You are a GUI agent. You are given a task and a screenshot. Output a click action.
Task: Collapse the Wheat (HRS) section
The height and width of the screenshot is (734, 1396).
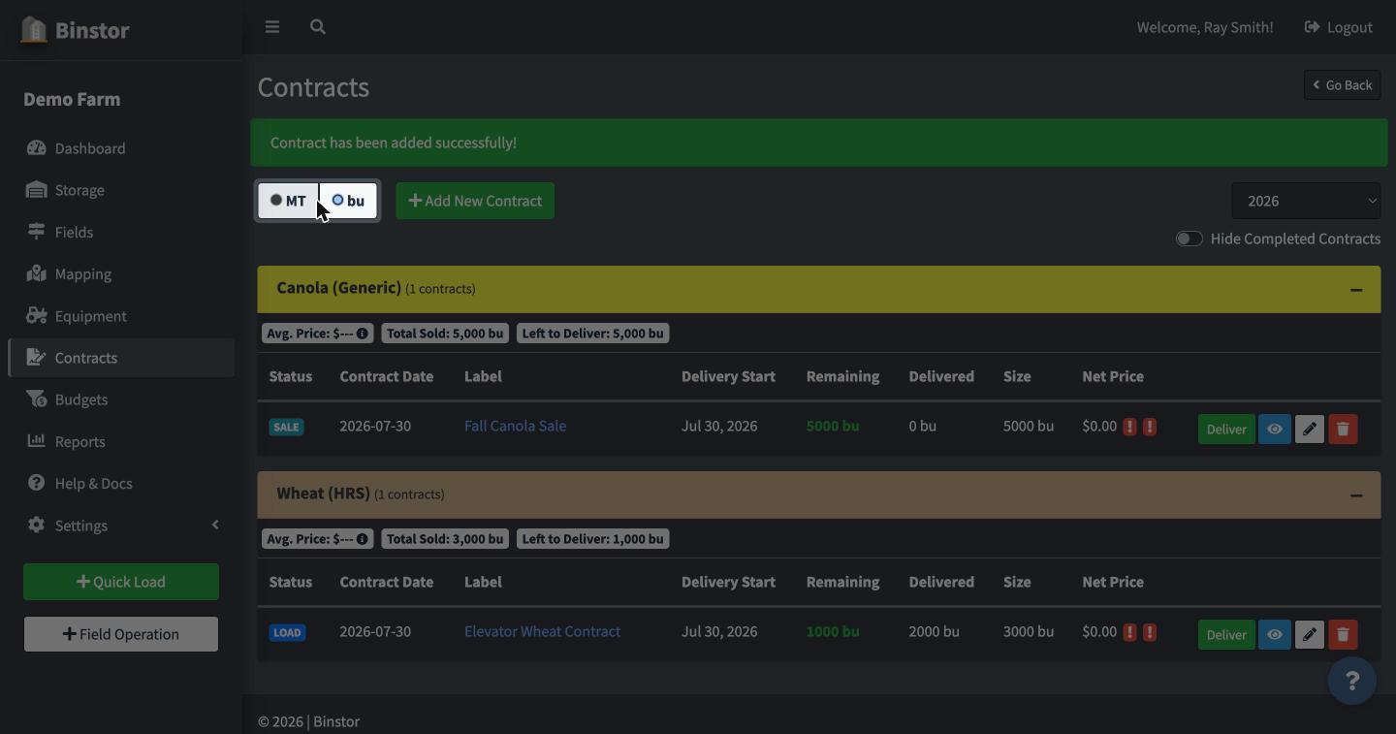click(x=1356, y=495)
